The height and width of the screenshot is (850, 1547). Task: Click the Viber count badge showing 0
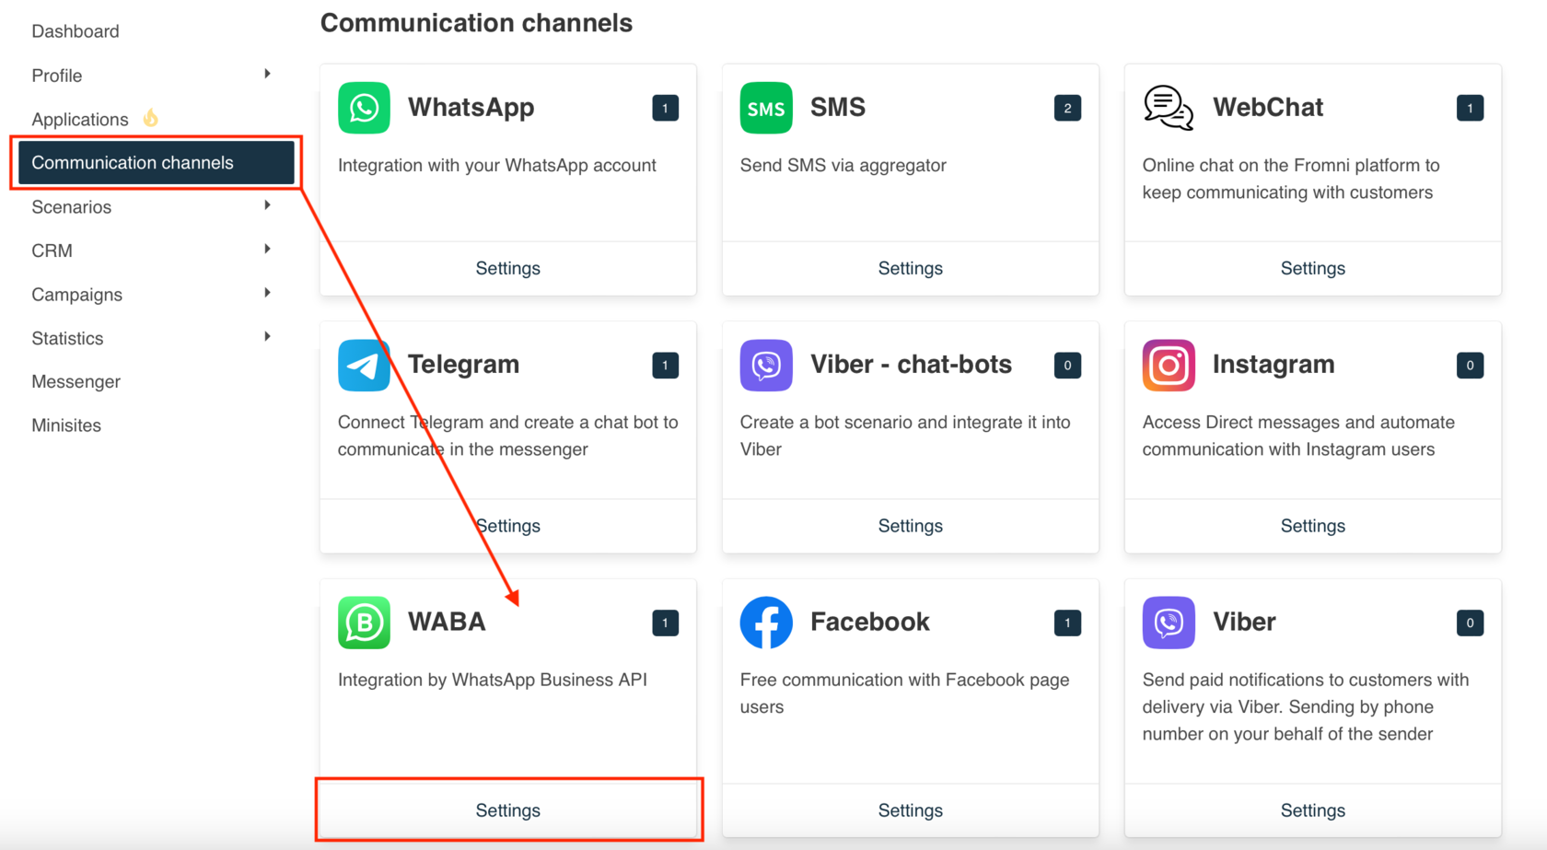(x=1470, y=623)
